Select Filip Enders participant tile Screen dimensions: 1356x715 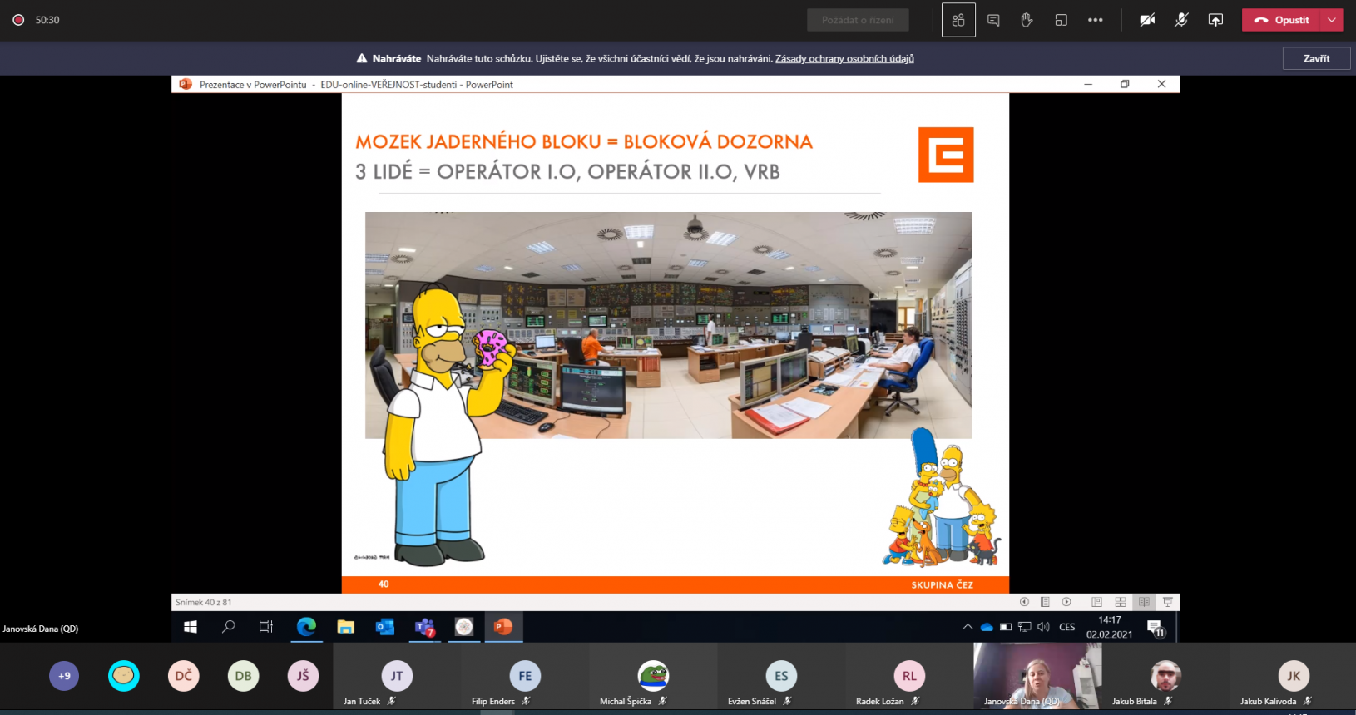[525, 677]
